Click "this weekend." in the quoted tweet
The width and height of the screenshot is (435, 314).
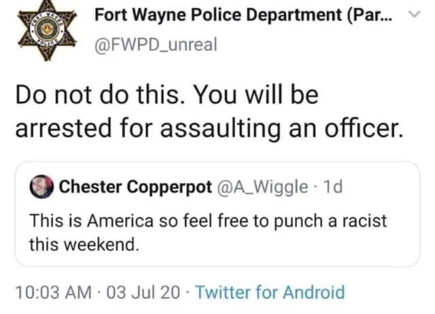84,245
